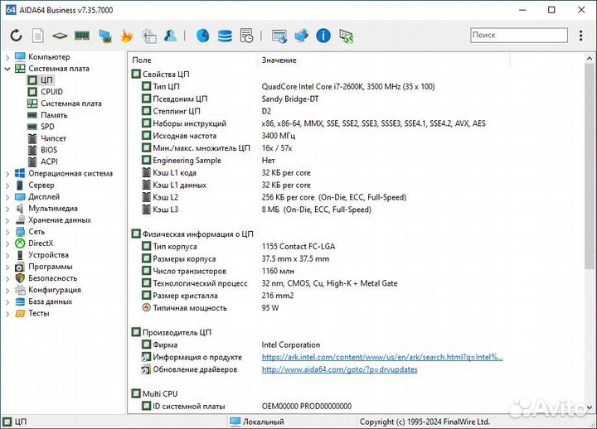Click the vertical scrollbar down arrow
This screenshot has width=597, height=429.
[590, 407]
